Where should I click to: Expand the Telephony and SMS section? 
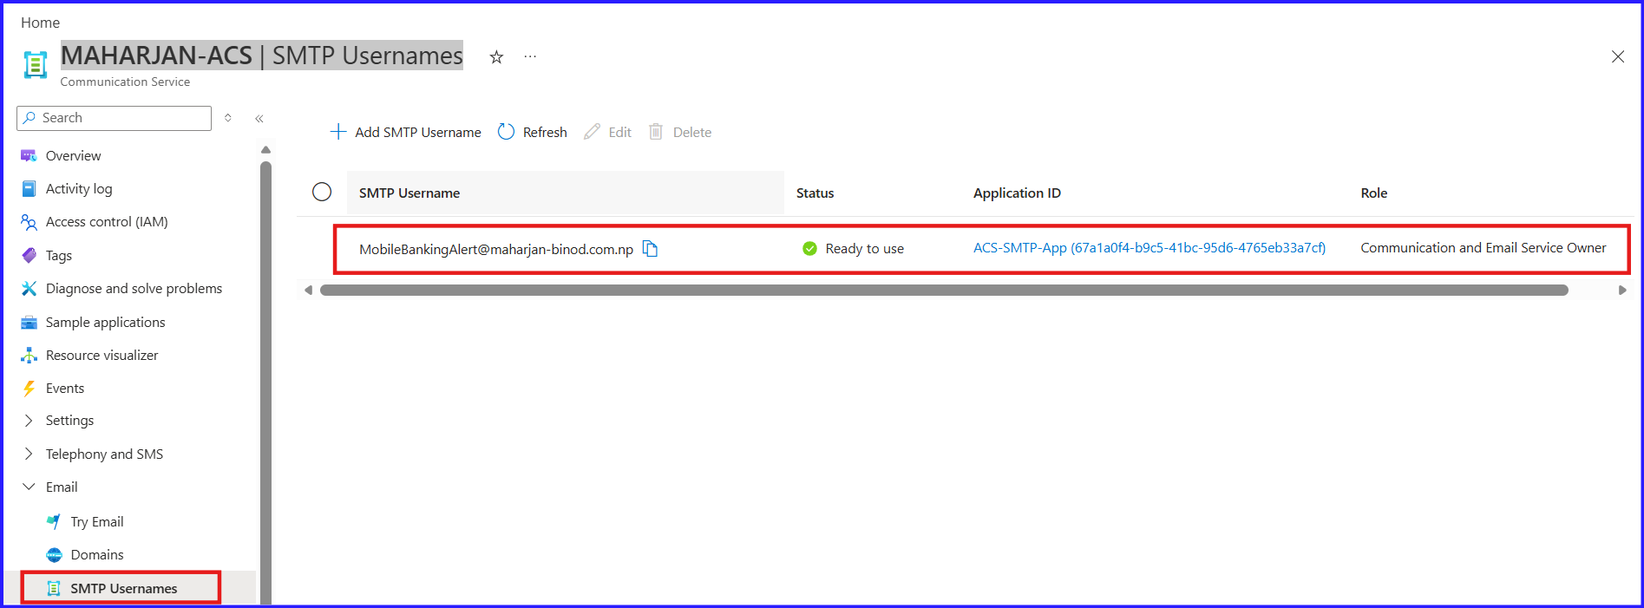pos(29,454)
